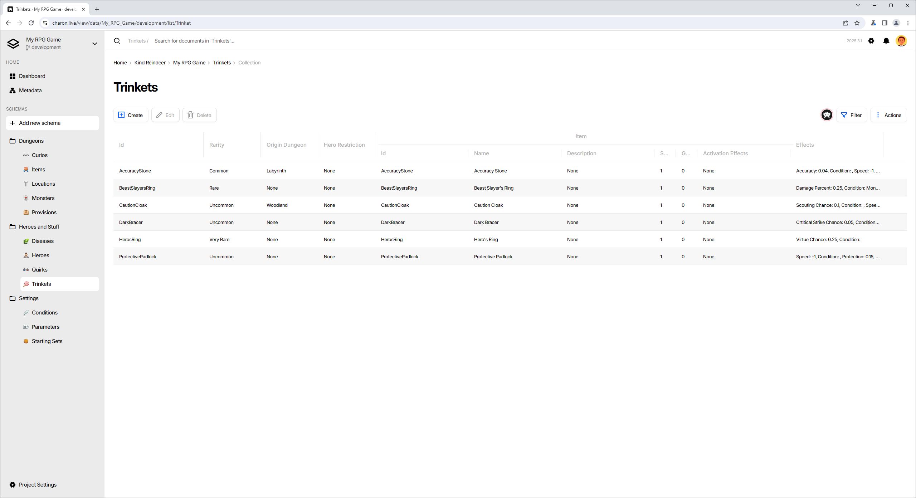Collapse the Heroes and Stuff folder
Screen dimensions: 916x498
(39, 227)
